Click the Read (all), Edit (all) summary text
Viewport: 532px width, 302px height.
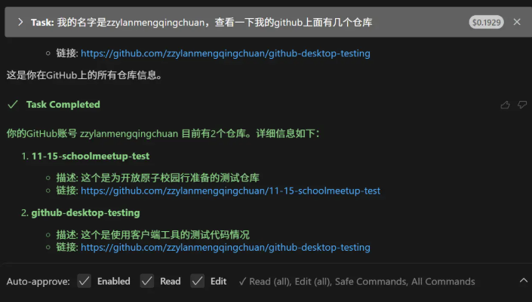[x=357, y=282]
